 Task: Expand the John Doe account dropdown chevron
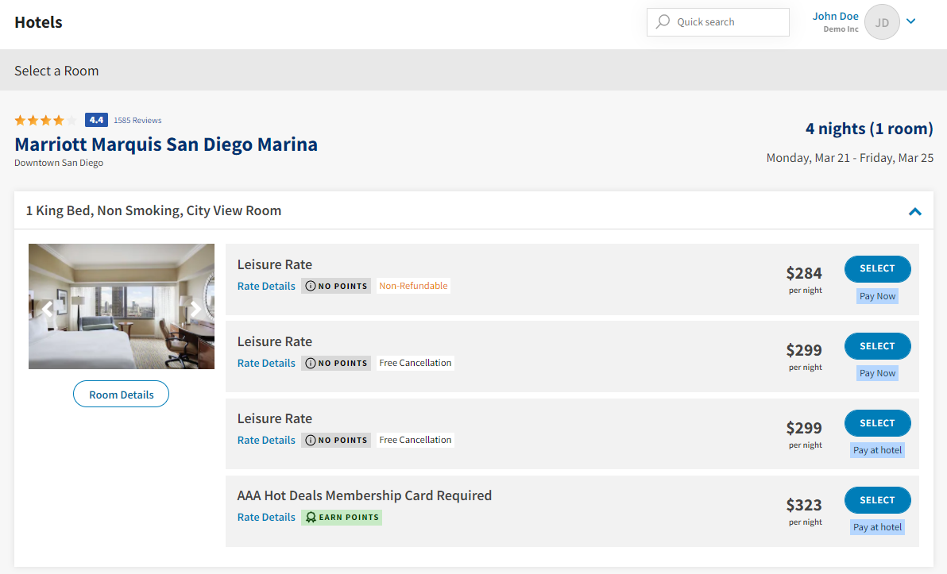(910, 21)
